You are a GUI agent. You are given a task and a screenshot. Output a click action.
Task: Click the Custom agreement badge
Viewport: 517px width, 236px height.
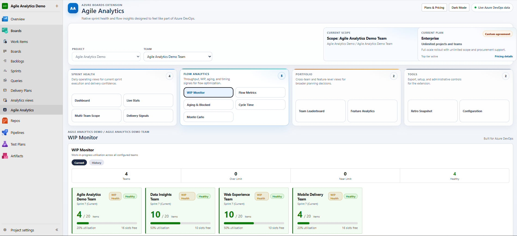pyautogui.click(x=498, y=34)
